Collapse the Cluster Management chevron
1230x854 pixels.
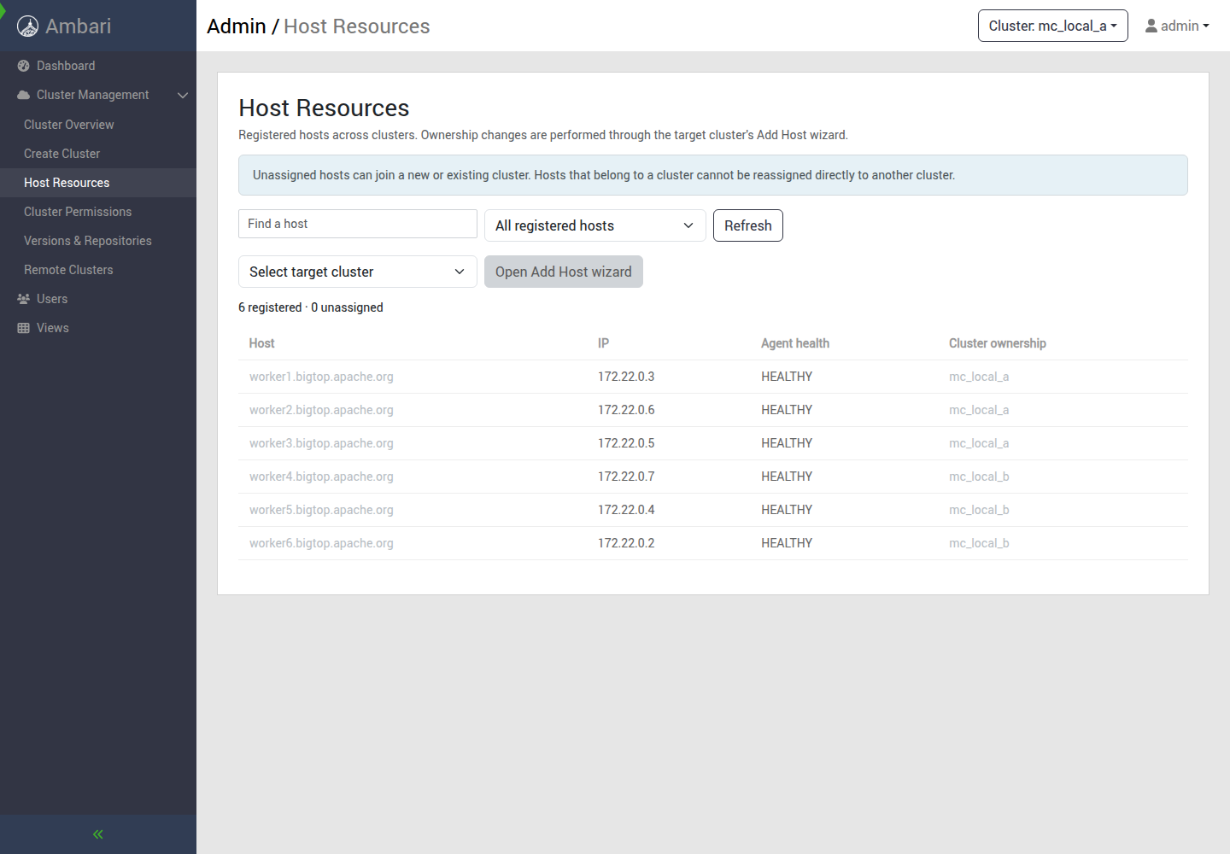coord(183,95)
